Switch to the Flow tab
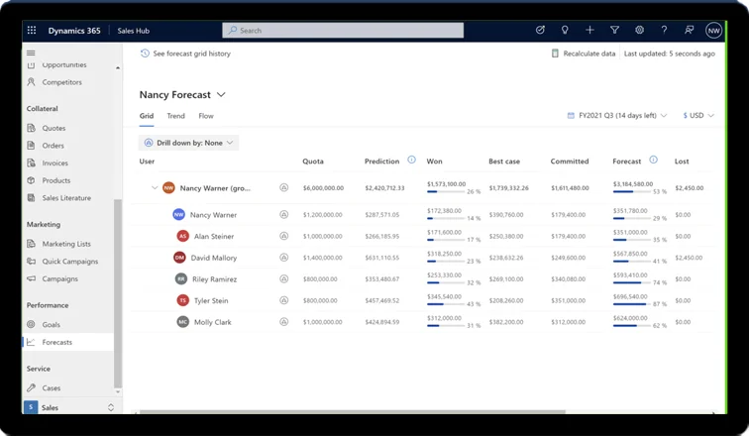 point(206,116)
